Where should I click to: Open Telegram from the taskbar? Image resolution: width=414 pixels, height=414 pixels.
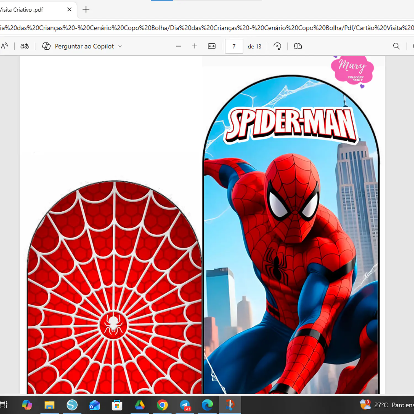pyautogui.click(x=185, y=405)
